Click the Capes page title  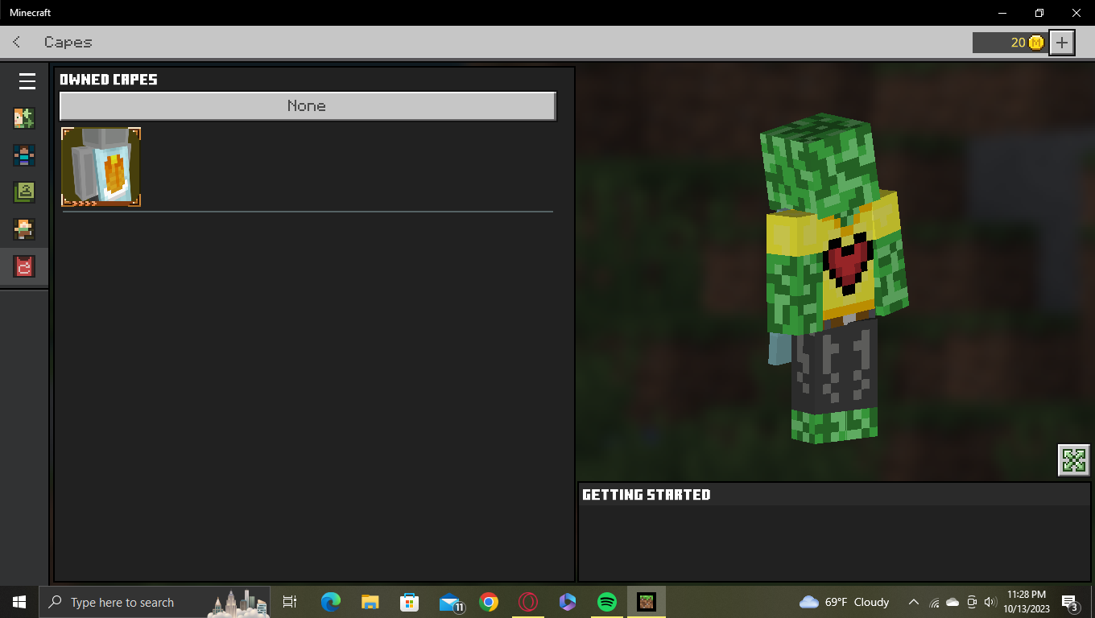pyautogui.click(x=68, y=42)
